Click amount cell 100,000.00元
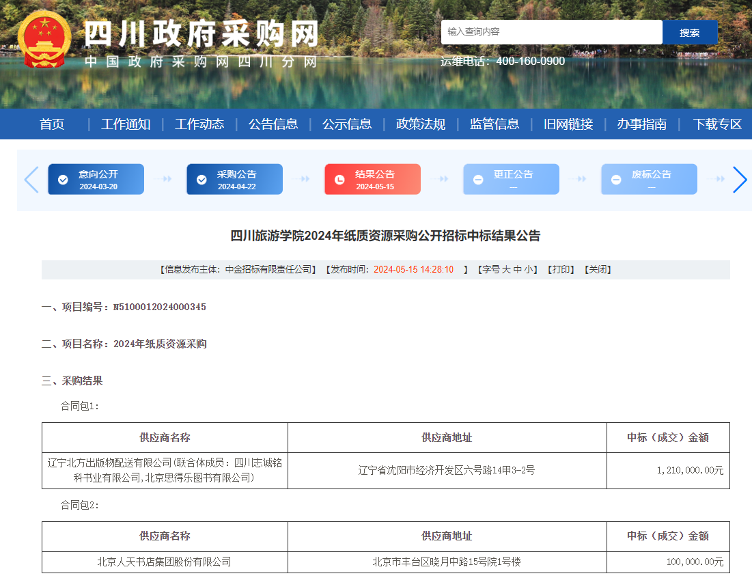 coord(668,562)
